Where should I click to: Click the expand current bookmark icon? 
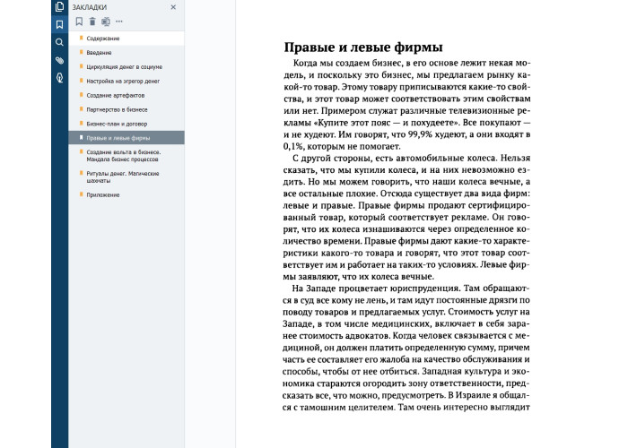point(105,21)
